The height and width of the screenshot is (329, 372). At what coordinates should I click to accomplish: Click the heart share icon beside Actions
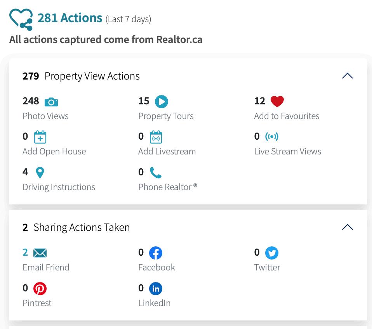pyautogui.click(x=21, y=19)
